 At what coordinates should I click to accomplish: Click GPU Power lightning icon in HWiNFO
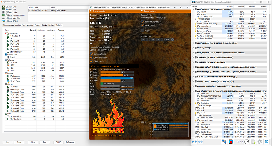point(196,113)
